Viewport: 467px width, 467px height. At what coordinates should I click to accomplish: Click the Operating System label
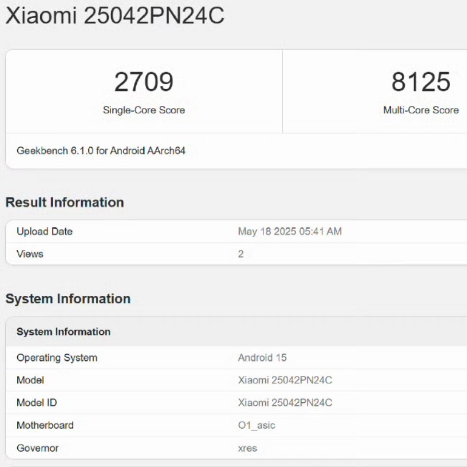pyautogui.click(x=57, y=358)
